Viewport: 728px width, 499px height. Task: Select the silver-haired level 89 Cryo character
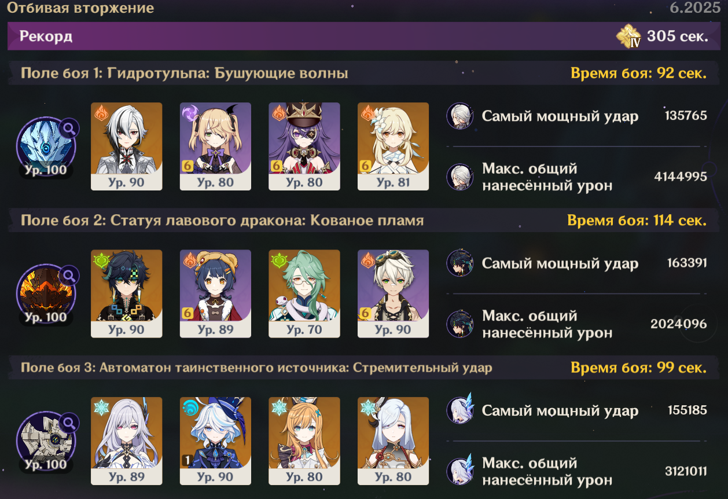click(x=127, y=441)
